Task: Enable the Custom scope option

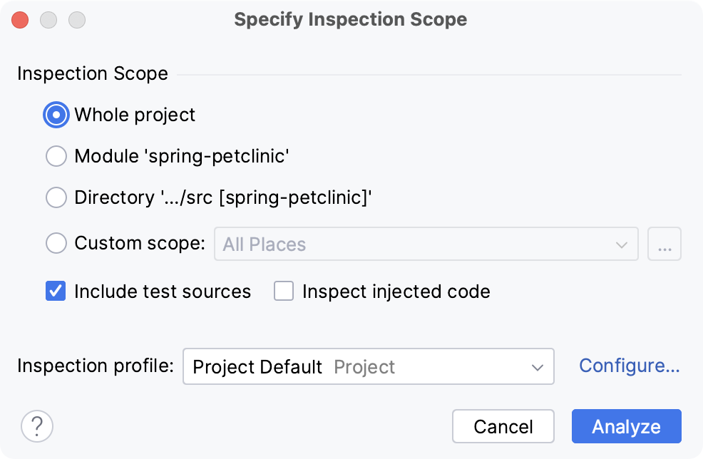Action: [x=56, y=243]
